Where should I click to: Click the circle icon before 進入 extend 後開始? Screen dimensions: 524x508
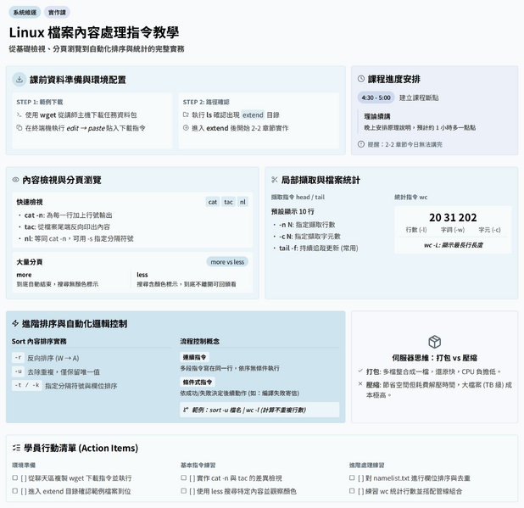click(186, 128)
